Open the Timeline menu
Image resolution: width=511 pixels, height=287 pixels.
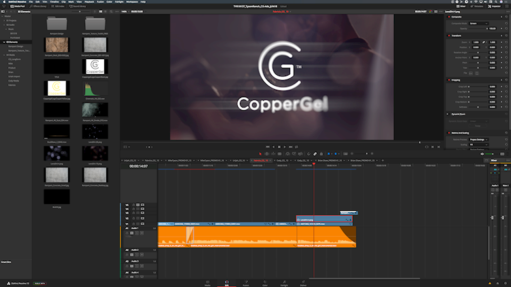55,1
